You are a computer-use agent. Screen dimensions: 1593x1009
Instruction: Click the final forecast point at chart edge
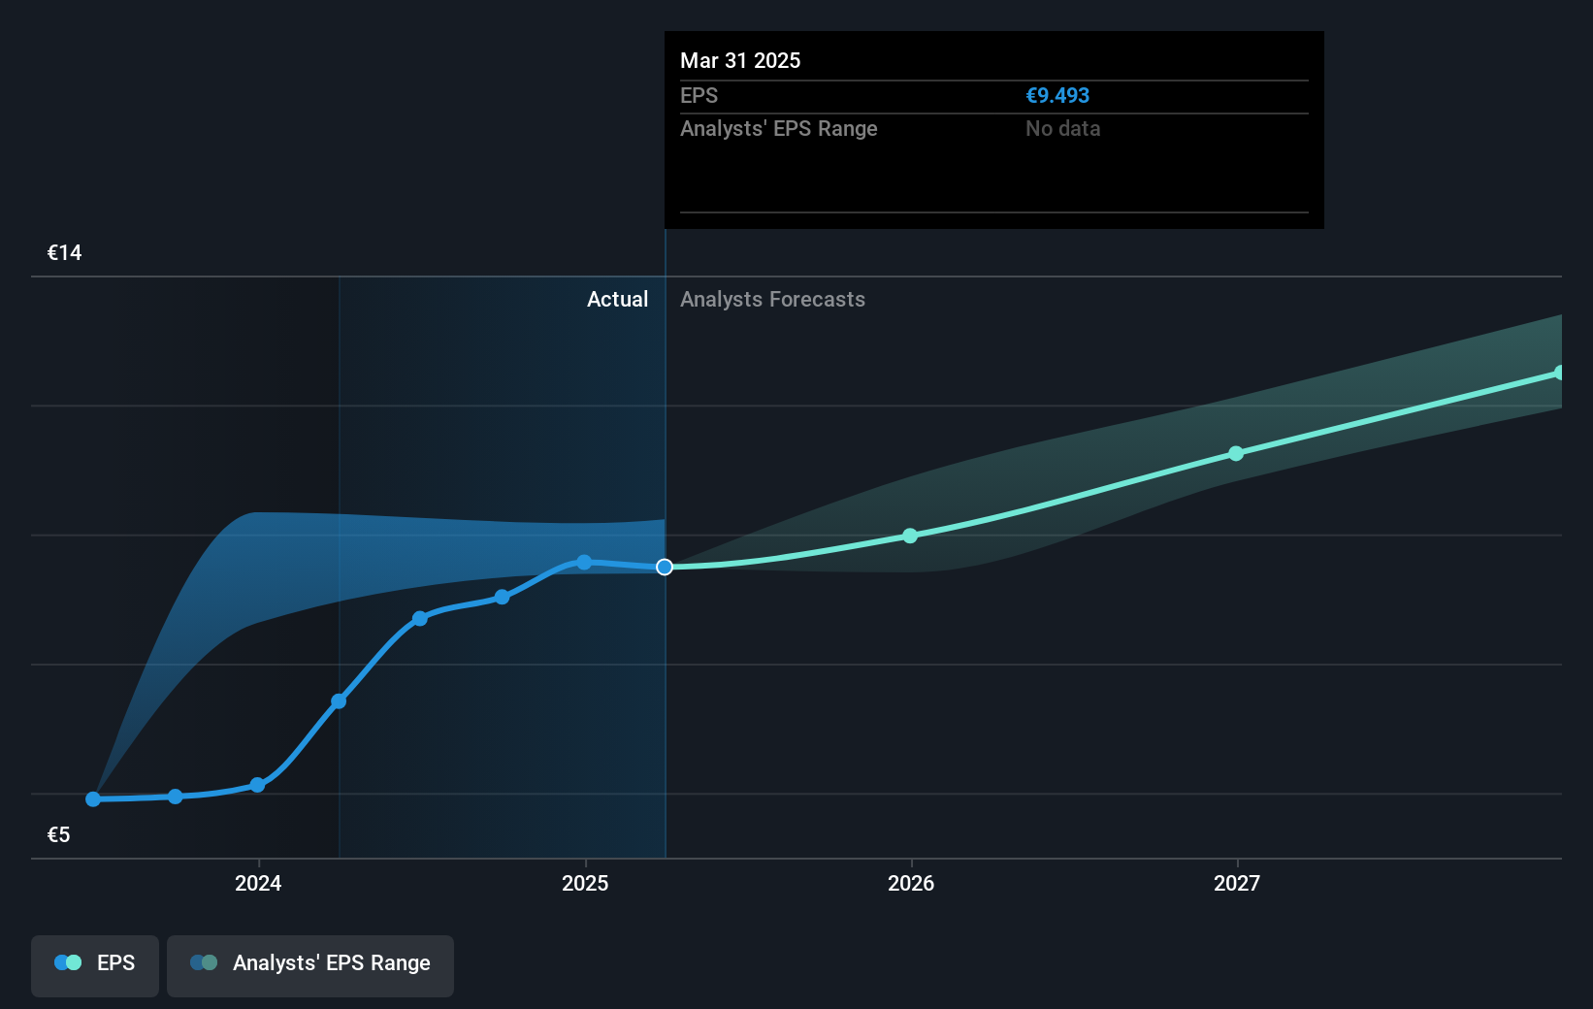[1558, 373]
